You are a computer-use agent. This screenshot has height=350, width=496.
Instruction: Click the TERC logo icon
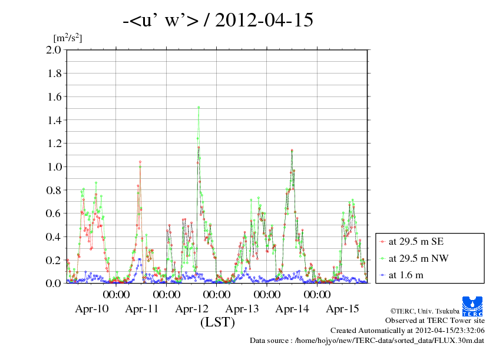[472, 306]
